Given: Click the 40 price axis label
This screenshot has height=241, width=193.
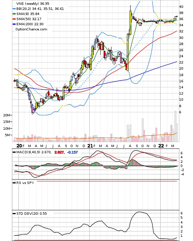Looking at the screenshot, I should (x=181, y=6).
